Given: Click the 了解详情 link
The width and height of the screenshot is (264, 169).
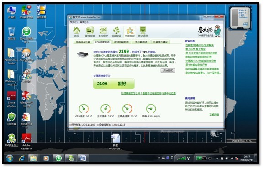Looking at the screenshot, I should tap(214, 115).
